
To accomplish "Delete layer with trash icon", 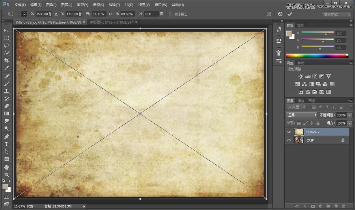I will tap(344, 206).
